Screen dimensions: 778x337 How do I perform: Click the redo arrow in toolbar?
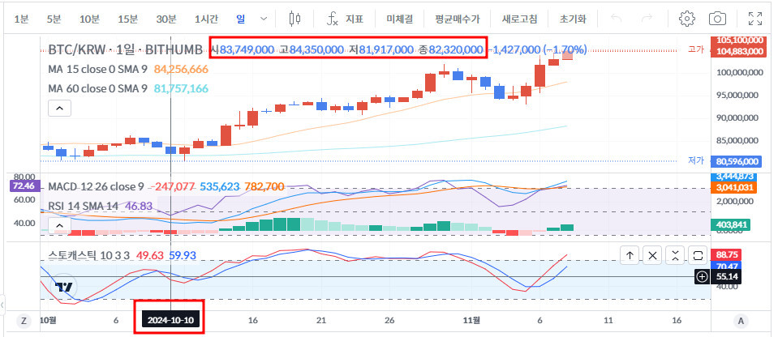click(647, 18)
